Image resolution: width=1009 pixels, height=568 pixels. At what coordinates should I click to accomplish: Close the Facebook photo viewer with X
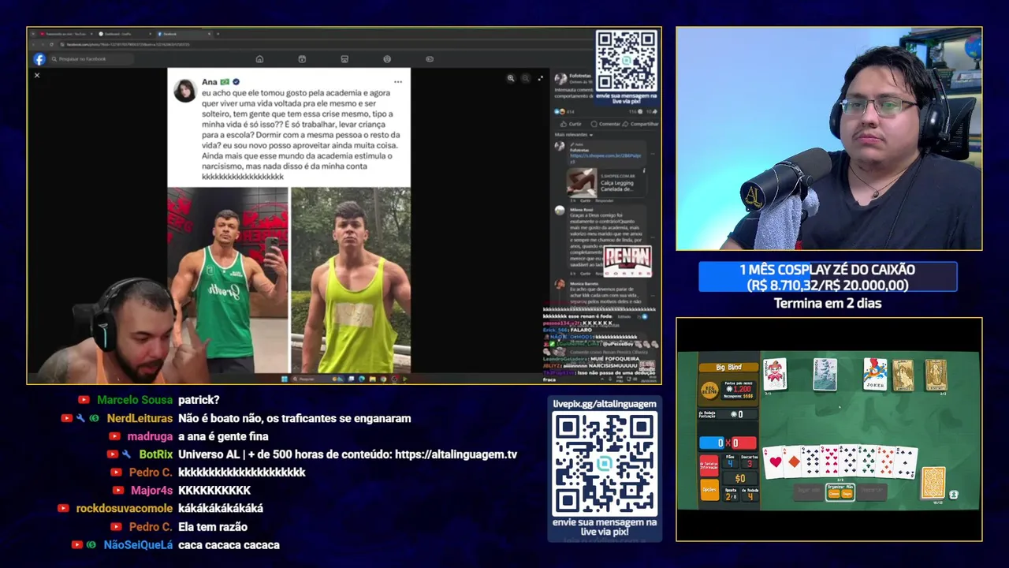click(36, 76)
